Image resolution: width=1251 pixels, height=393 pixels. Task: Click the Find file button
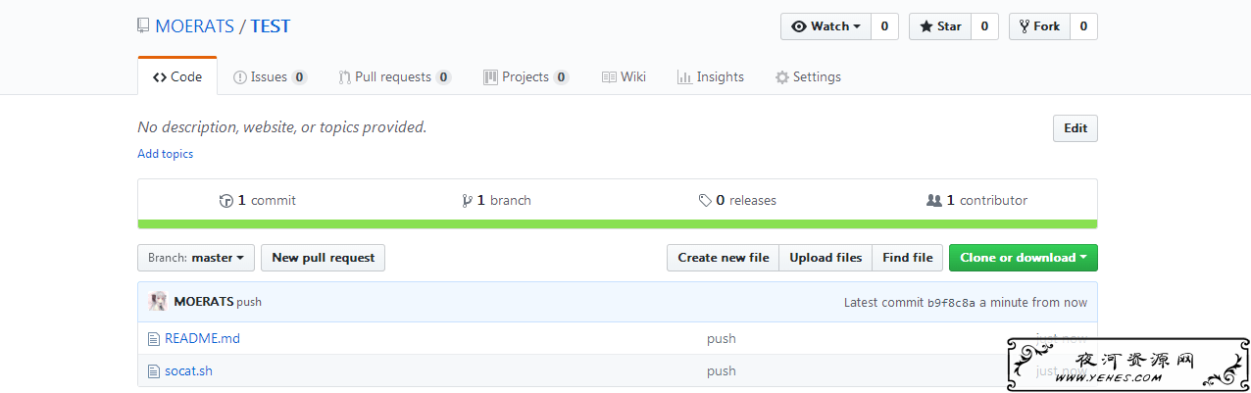[908, 258]
